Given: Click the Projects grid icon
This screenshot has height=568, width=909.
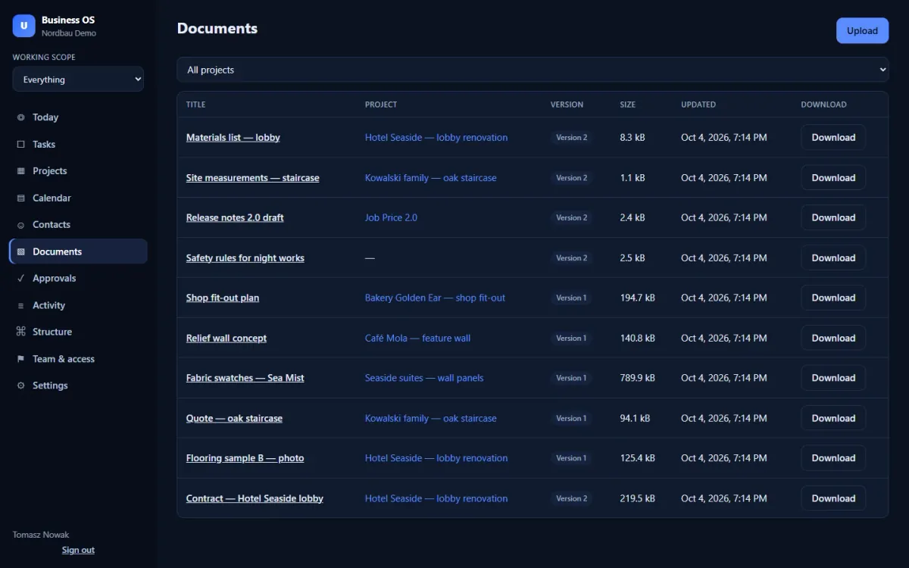Looking at the screenshot, I should [20, 171].
